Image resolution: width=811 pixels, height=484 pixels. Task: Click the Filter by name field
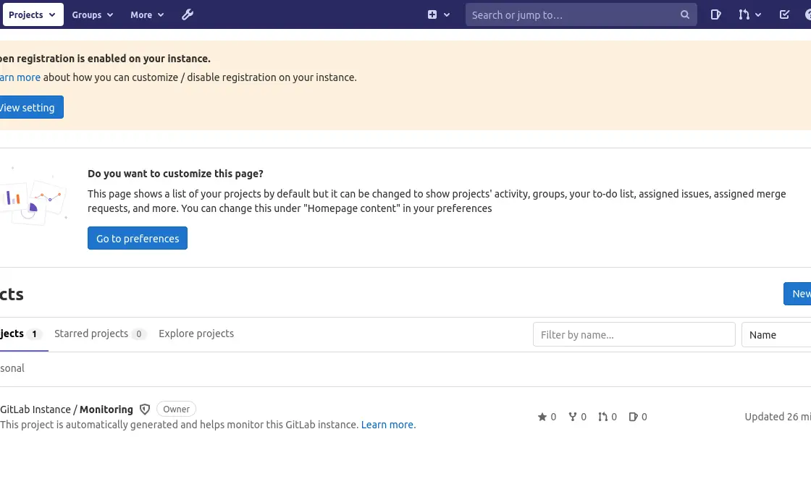coord(634,335)
